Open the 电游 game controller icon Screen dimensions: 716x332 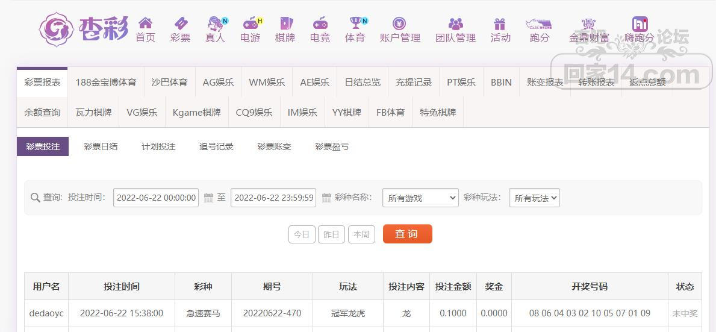(250, 23)
